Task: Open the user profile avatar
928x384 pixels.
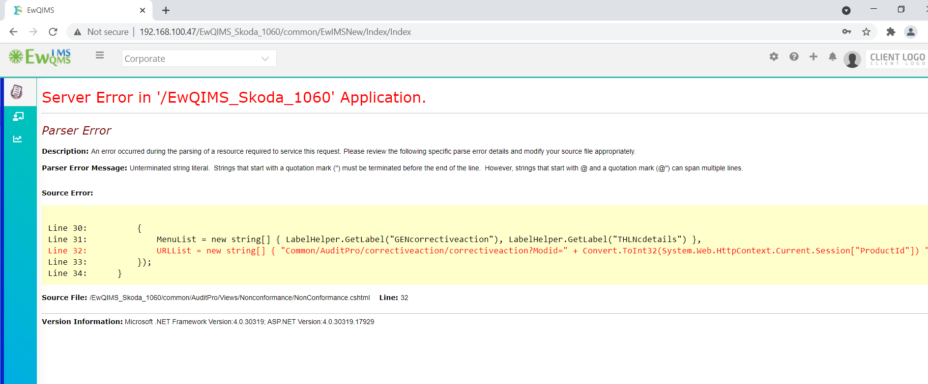Action: pyautogui.click(x=852, y=59)
